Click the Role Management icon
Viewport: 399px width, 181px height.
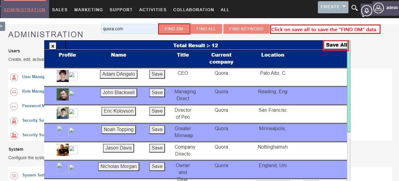14,92
